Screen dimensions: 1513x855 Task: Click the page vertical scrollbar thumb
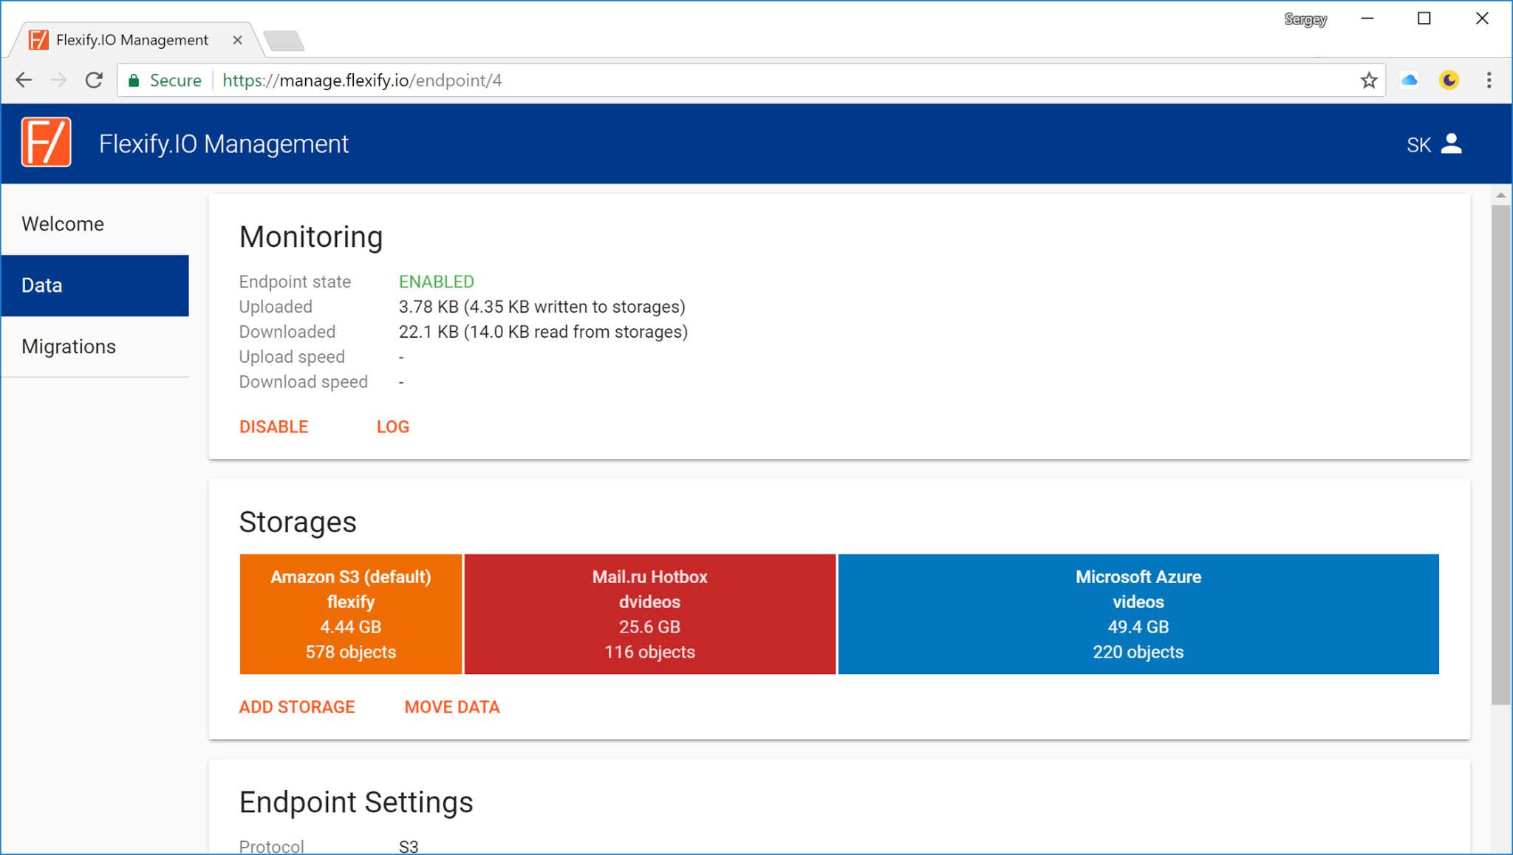pyautogui.click(x=1500, y=454)
